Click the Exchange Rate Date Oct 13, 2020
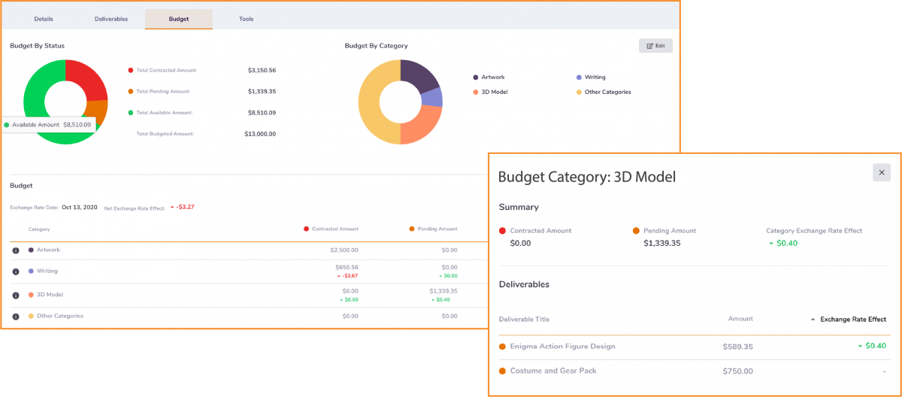The width and height of the screenshot is (902, 397). pos(79,208)
